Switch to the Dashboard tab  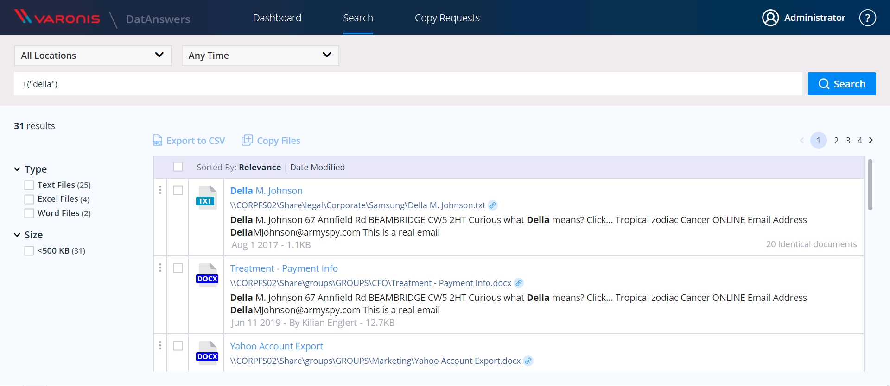pos(277,18)
